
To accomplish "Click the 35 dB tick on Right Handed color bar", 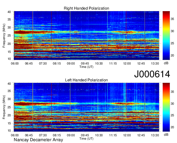I will click(x=172, y=19).
